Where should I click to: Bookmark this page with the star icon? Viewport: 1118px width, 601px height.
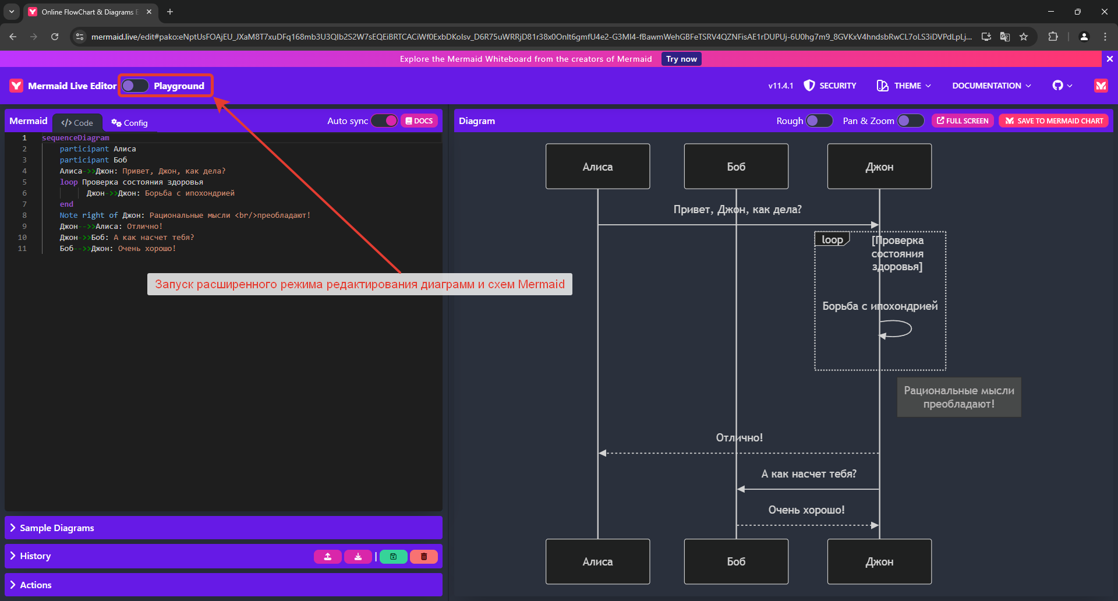(x=1024, y=37)
